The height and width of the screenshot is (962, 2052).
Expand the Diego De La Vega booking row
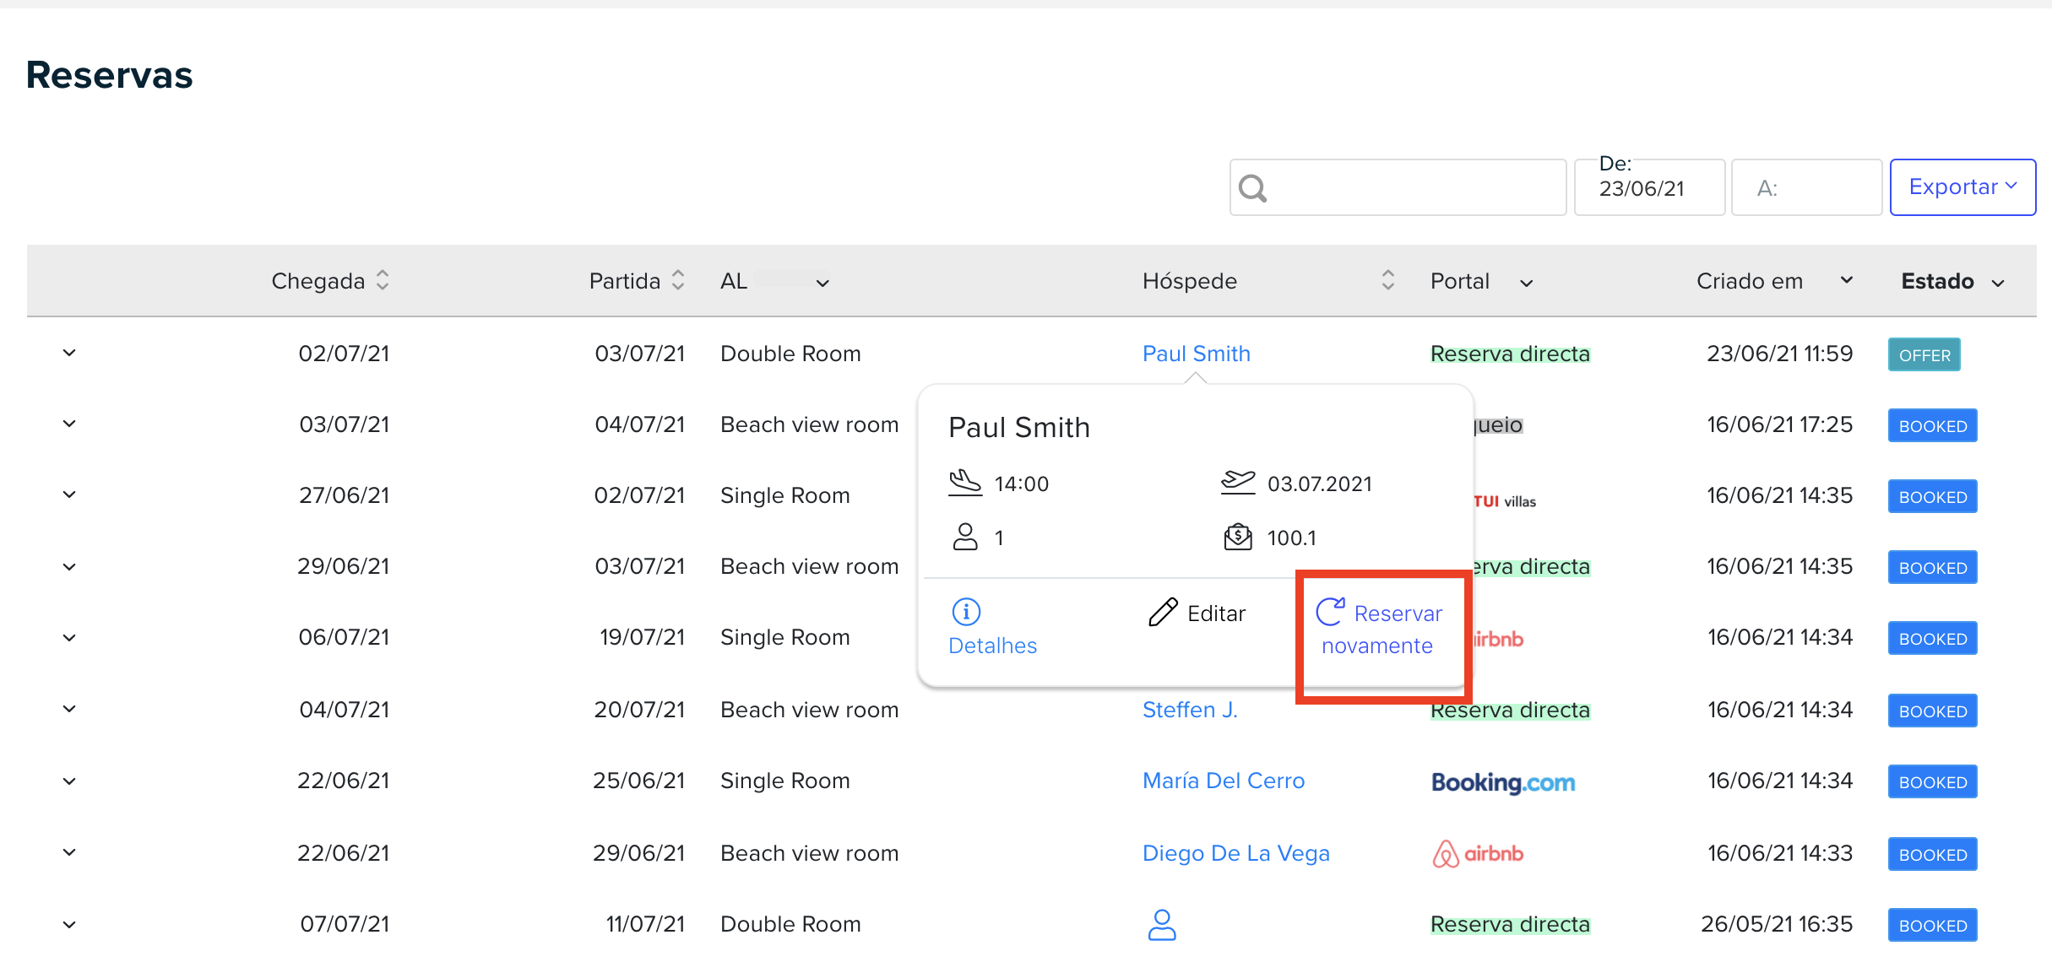69,852
